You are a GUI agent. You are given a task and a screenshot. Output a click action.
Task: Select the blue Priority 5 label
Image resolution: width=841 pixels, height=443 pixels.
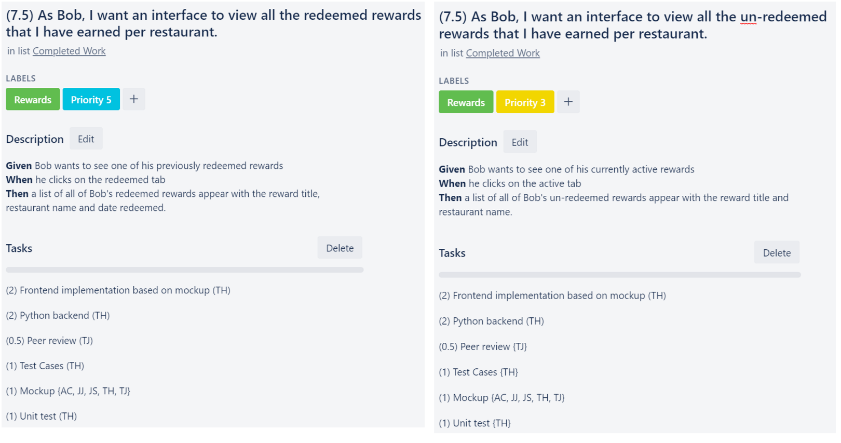point(91,99)
